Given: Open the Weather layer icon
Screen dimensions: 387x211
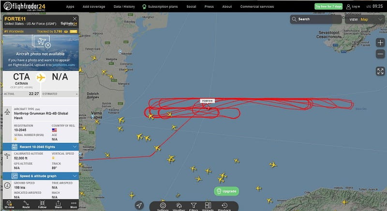Looking at the screenshot, I should (179, 206).
